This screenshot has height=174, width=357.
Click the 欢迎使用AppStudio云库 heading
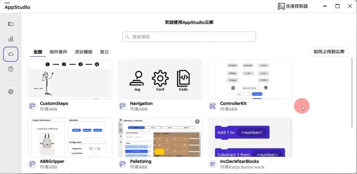pyautogui.click(x=189, y=22)
